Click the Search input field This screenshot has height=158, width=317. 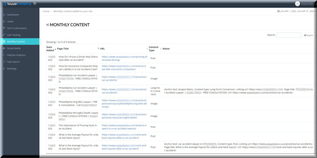tap(289, 35)
